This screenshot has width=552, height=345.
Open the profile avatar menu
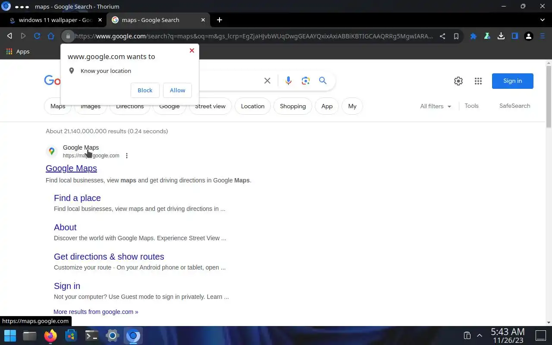point(529,36)
